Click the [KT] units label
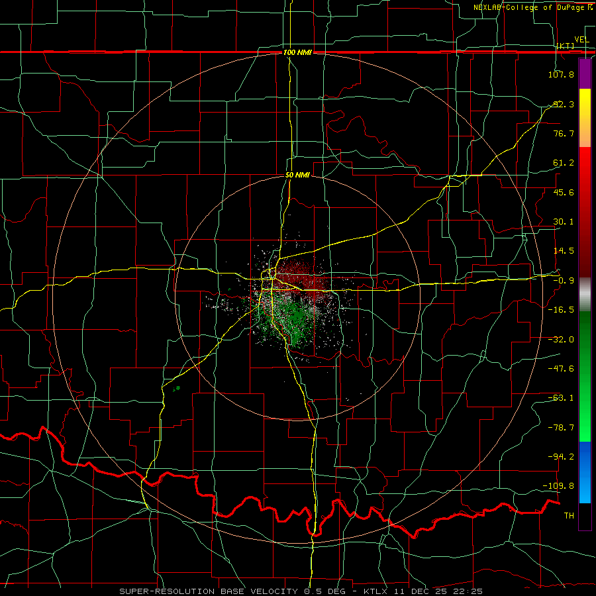The height and width of the screenshot is (596, 596). coord(566,46)
